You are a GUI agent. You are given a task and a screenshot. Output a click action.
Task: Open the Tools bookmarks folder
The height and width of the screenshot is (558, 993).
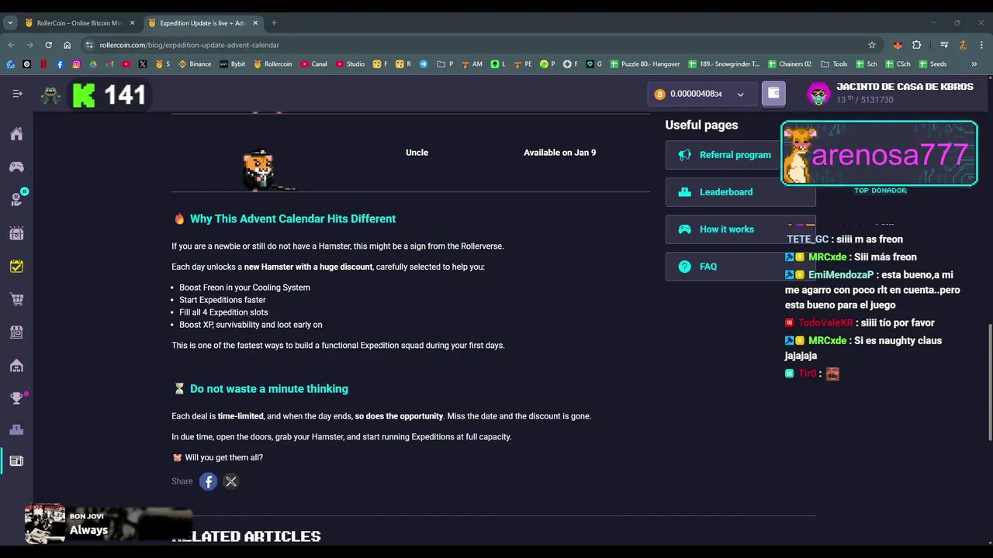click(835, 64)
